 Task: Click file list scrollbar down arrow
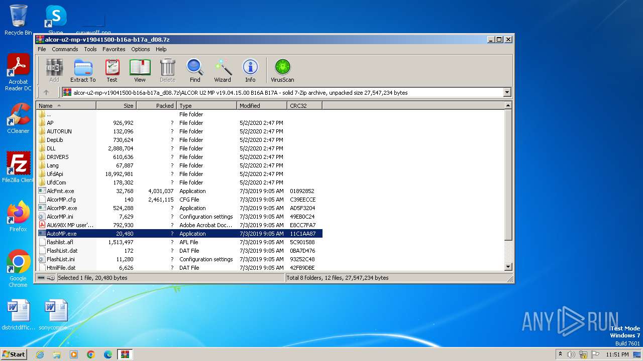(508, 267)
